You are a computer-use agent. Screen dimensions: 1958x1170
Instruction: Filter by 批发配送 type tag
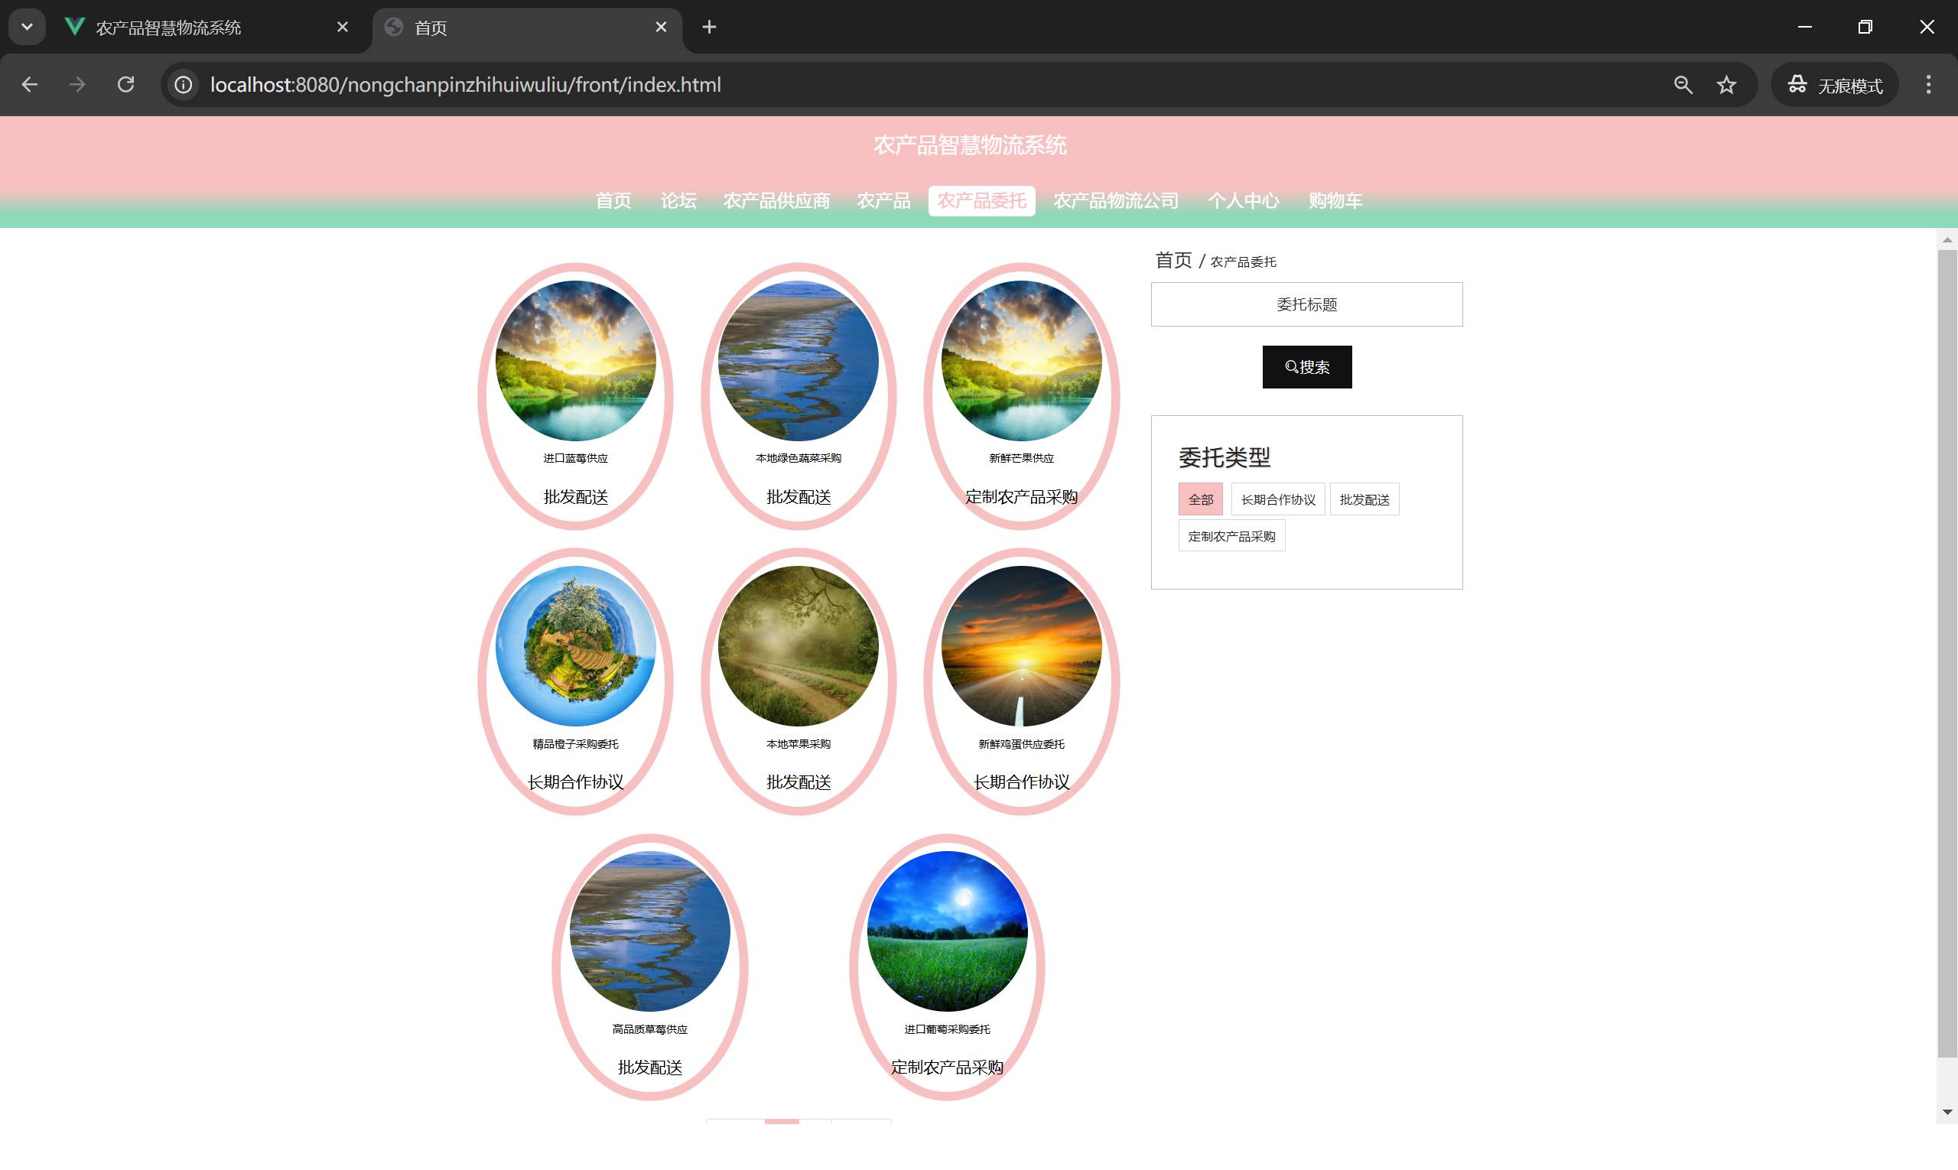1364,499
